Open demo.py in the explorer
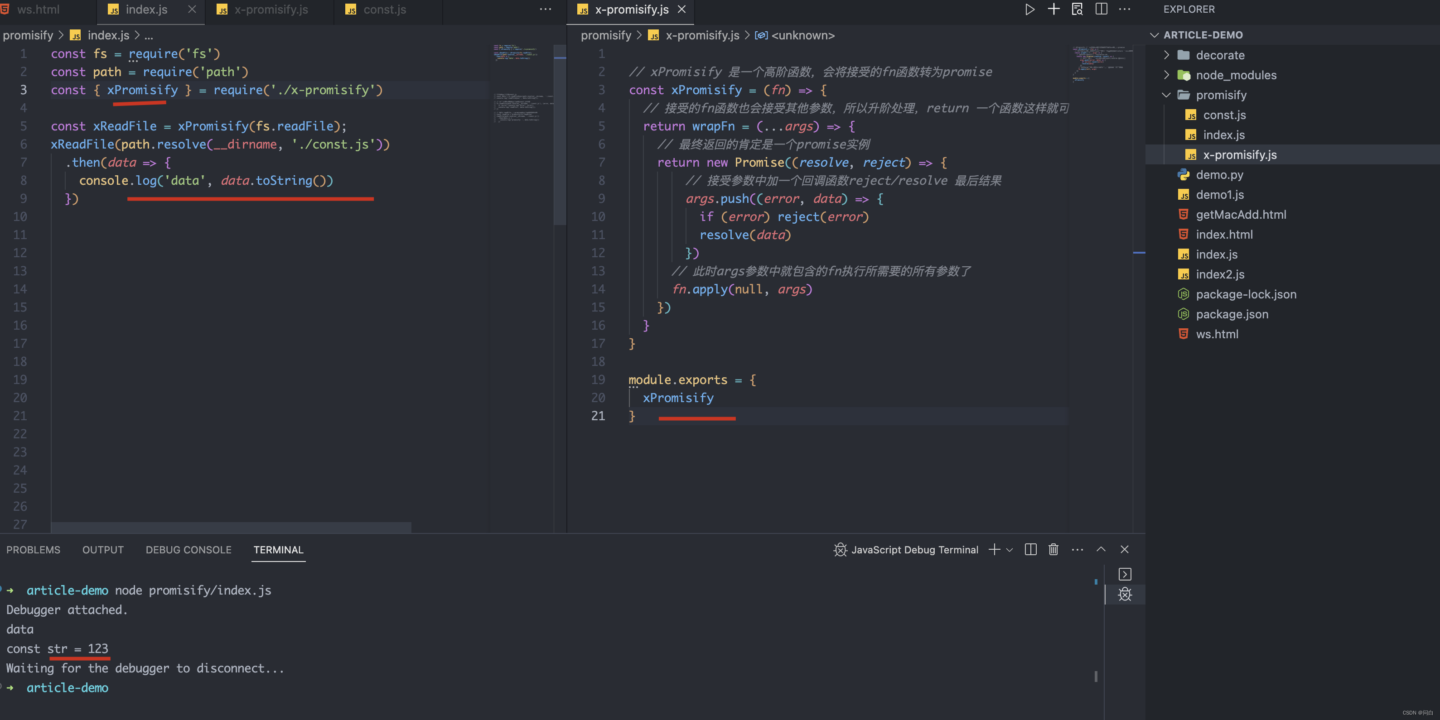Screen dimensions: 1440x720 point(1219,175)
